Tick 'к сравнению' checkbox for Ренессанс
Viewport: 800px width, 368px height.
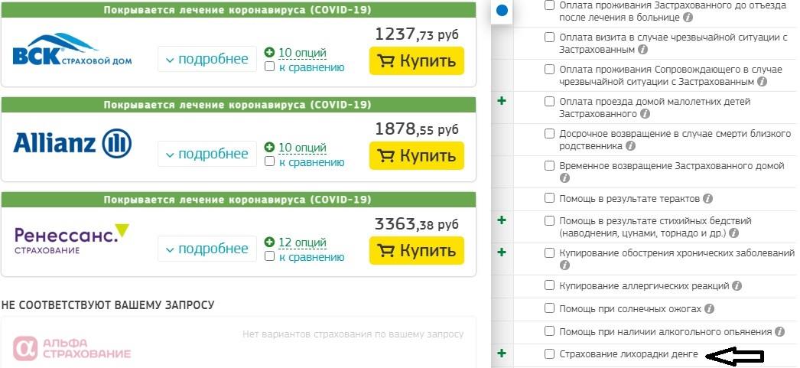270,256
